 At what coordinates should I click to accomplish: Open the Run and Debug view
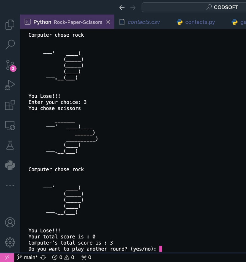click(10, 85)
